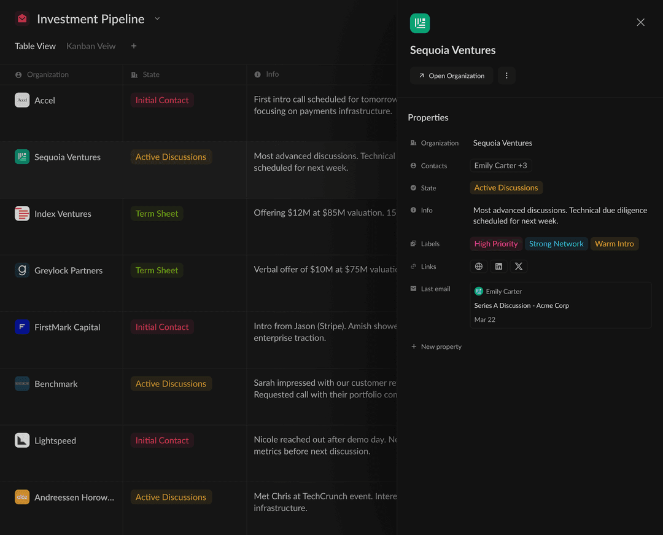Click Emily Carter sender avatar in email
The image size is (663, 535).
479,291
